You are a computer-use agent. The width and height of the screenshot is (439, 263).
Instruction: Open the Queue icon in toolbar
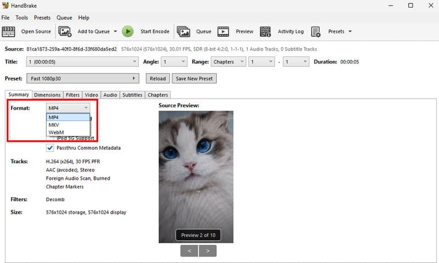[183, 32]
